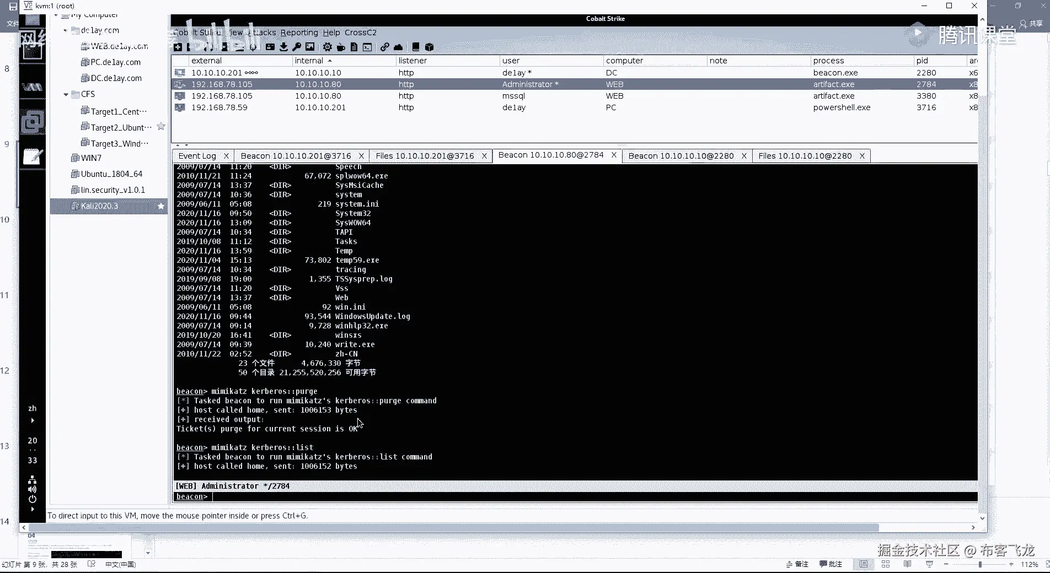
Task: Click the 备注 notes button
Action: click(x=797, y=564)
